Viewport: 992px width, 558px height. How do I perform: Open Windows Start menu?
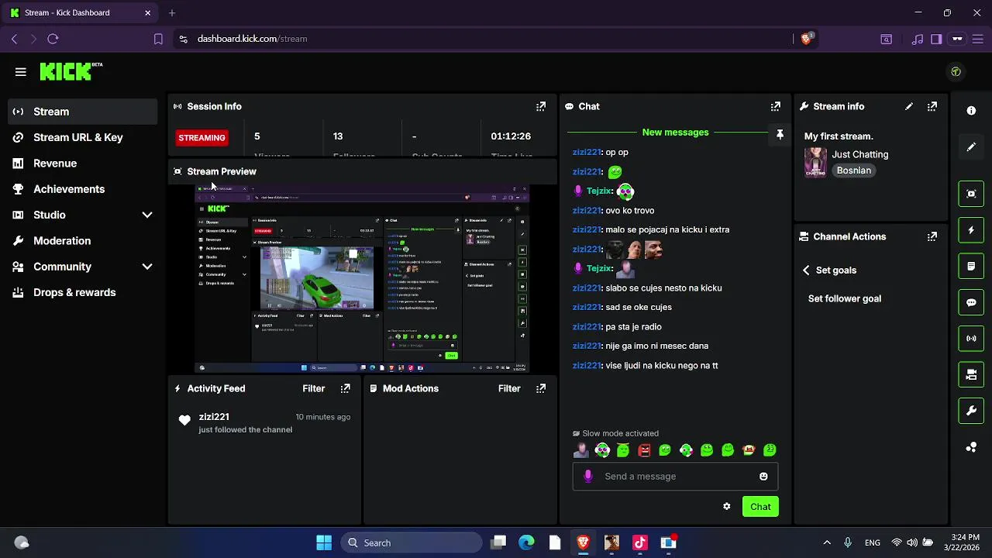[324, 542]
